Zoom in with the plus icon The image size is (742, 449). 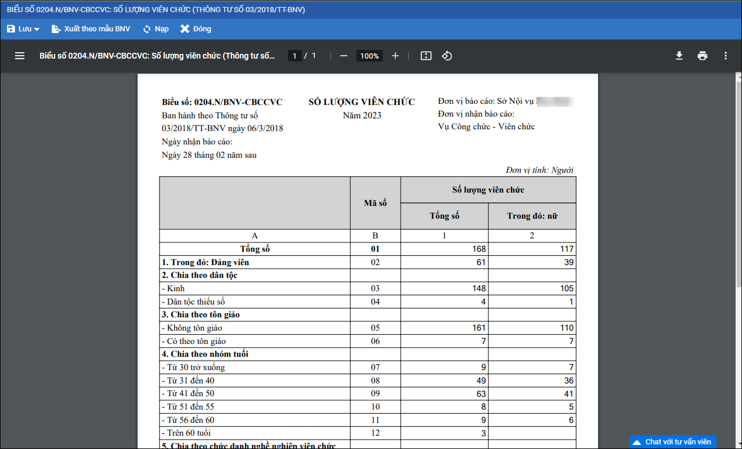pos(395,56)
